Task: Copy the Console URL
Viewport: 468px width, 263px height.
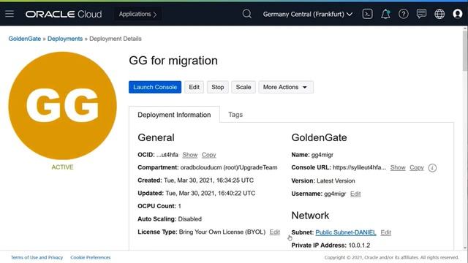Action: pyautogui.click(x=417, y=167)
